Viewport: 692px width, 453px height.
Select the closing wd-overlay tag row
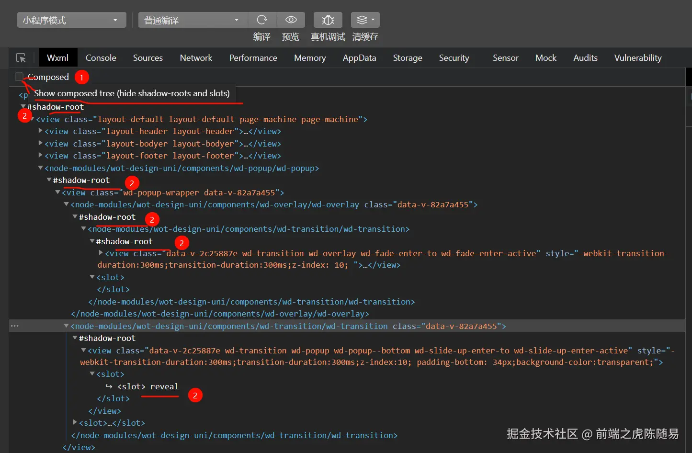click(x=220, y=314)
